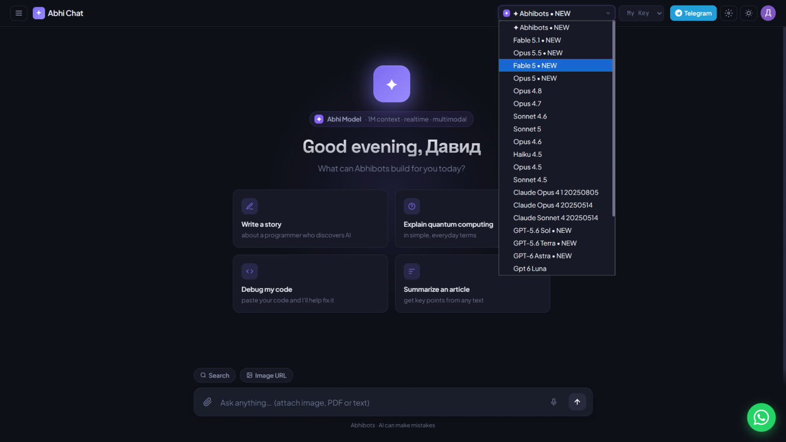Pick Opus 4.7 in the list
Viewport: 786px width, 442px height.
point(555,103)
